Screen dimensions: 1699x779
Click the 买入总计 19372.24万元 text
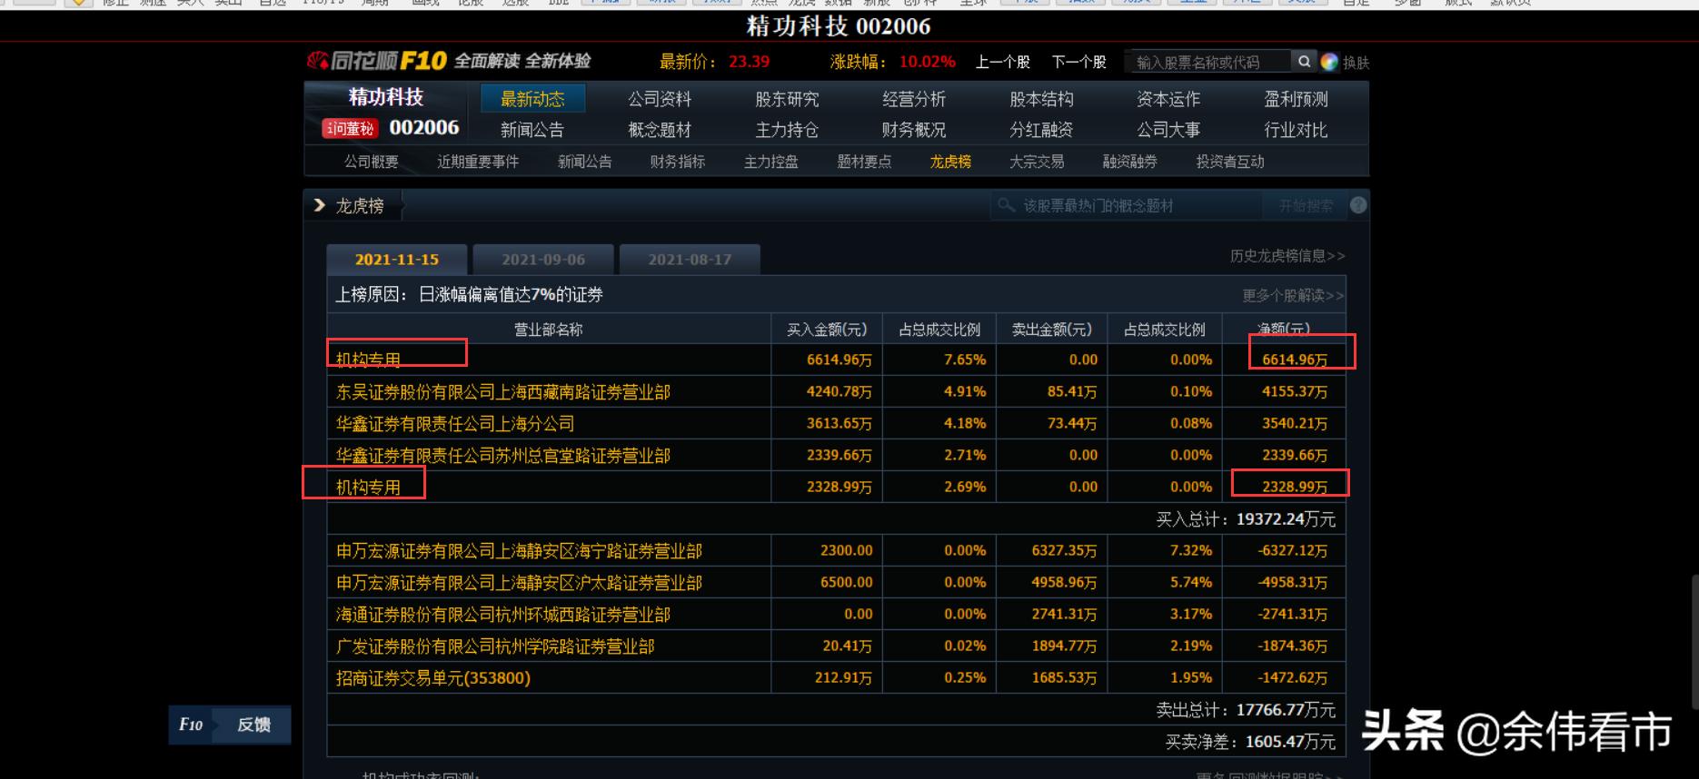(1246, 519)
